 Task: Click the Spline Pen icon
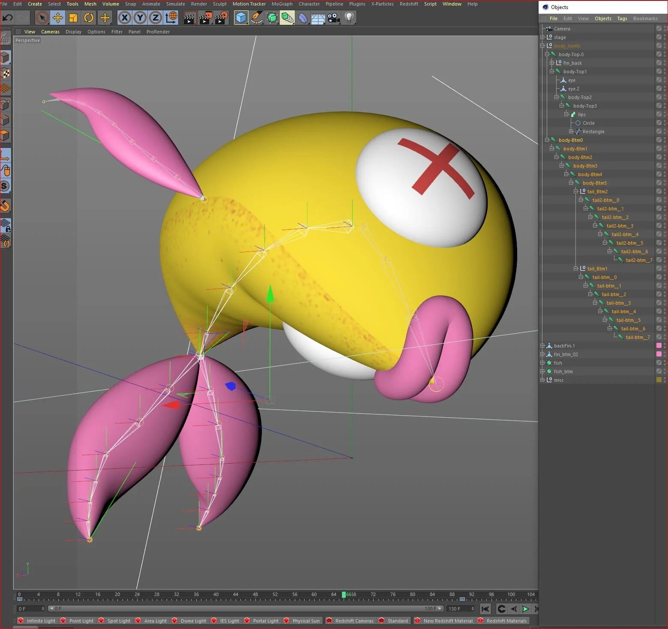point(257,18)
